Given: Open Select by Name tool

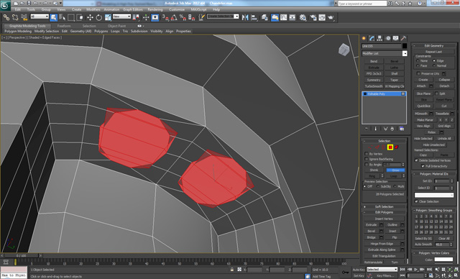Looking at the screenshot, I should point(63,17).
